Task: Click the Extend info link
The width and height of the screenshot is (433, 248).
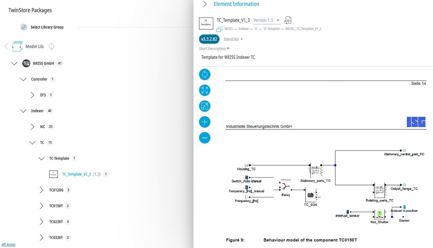Action: click(x=231, y=39)
